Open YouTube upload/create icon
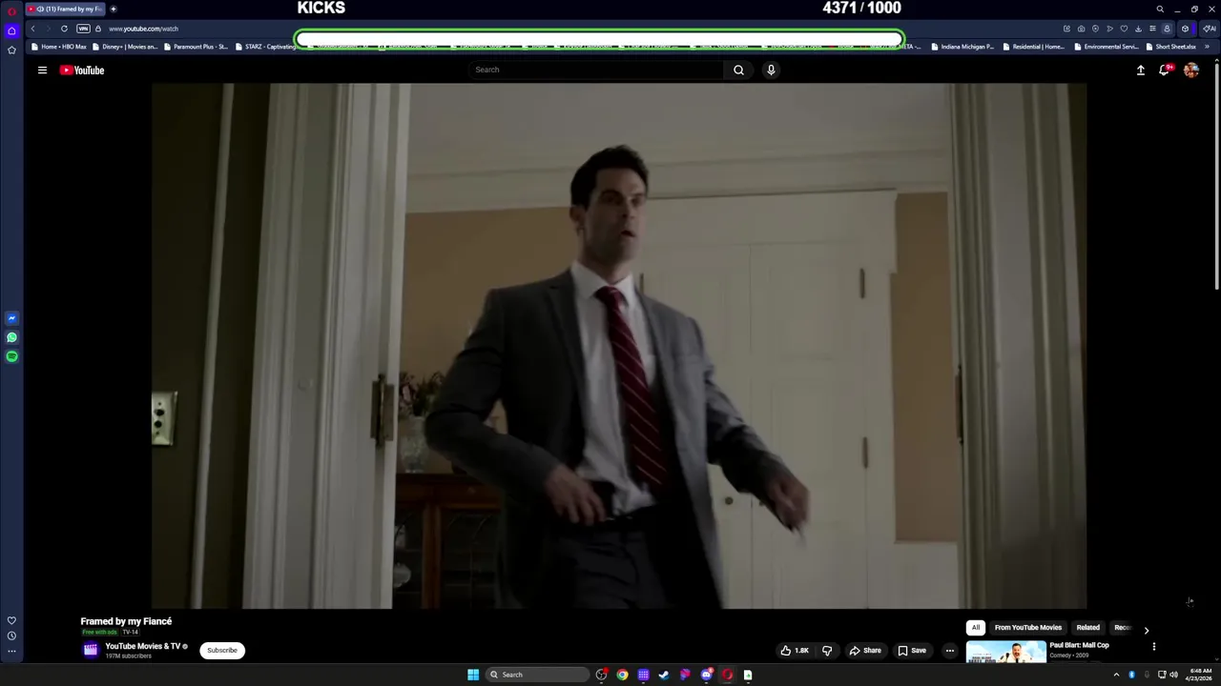1221x686 pixels. tap(1140, 70)
